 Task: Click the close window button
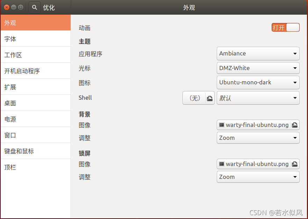pos(7,7)
